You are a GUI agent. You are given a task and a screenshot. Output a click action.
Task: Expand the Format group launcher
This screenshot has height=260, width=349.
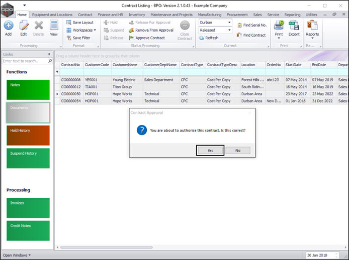(x=98, y=47)
